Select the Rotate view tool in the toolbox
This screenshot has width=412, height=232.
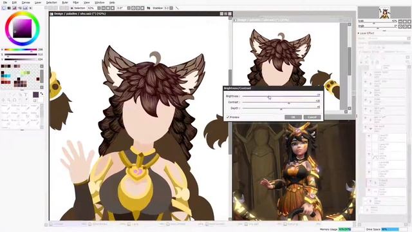tap(14, 100)
